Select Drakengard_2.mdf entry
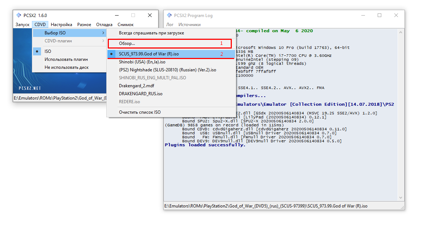427x235 pixels. [x=171, y=85]
